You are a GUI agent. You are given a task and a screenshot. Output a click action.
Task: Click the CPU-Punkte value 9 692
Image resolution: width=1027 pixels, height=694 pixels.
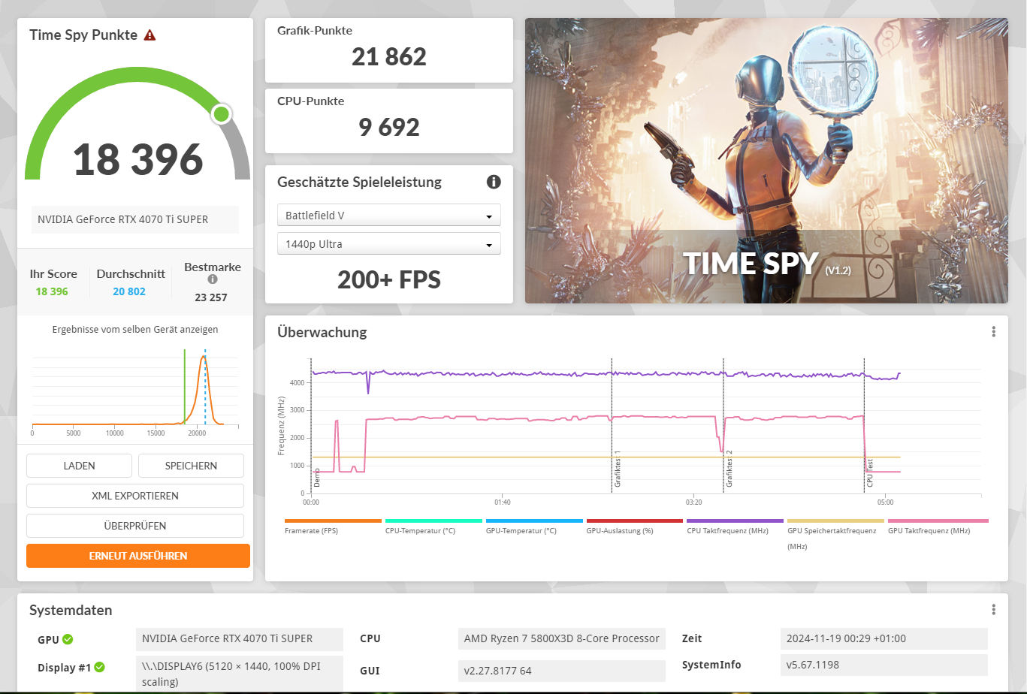tap(389, 127)
